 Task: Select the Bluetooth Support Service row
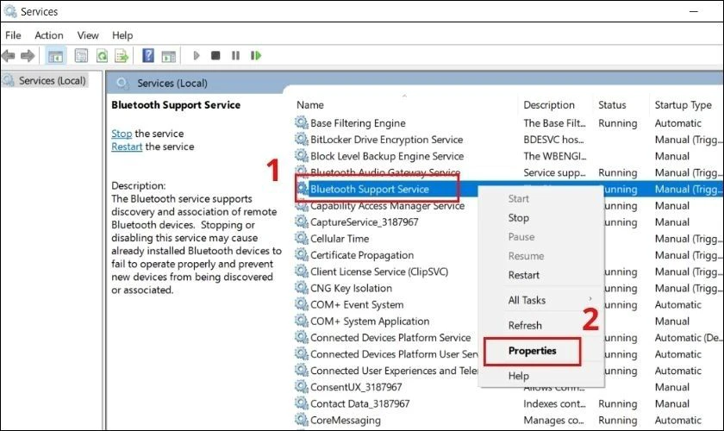tap(370, 189)
